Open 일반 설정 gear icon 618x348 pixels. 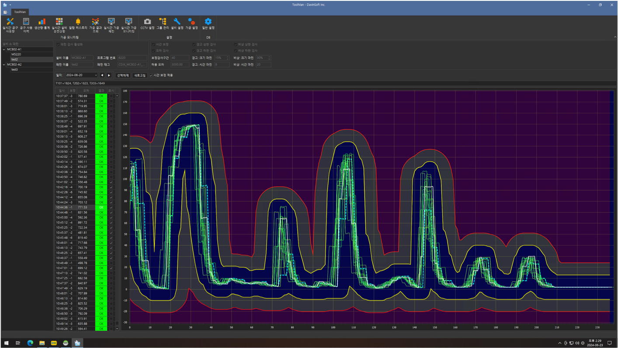click(x=208, y=24)
